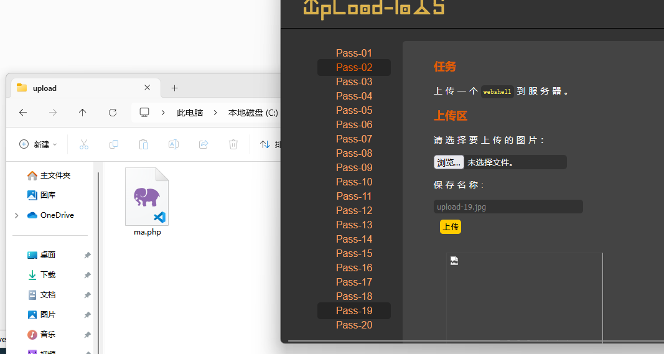Image resolution: width=664 pixels, height=354 pixels.
Task: Click the upload-19.jpg save name field
Action: (x=508, y=207)
